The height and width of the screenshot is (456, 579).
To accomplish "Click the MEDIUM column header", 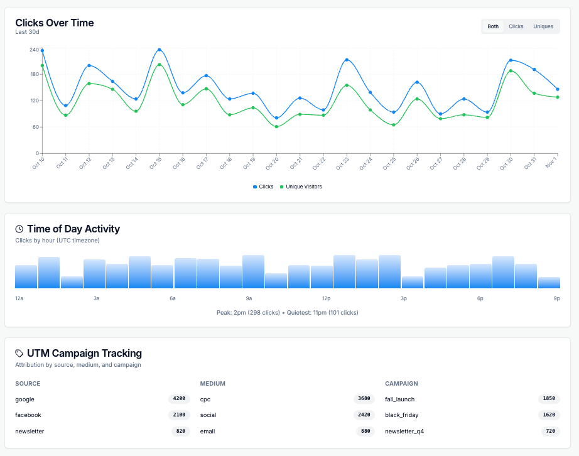I will tap(212, 383).
